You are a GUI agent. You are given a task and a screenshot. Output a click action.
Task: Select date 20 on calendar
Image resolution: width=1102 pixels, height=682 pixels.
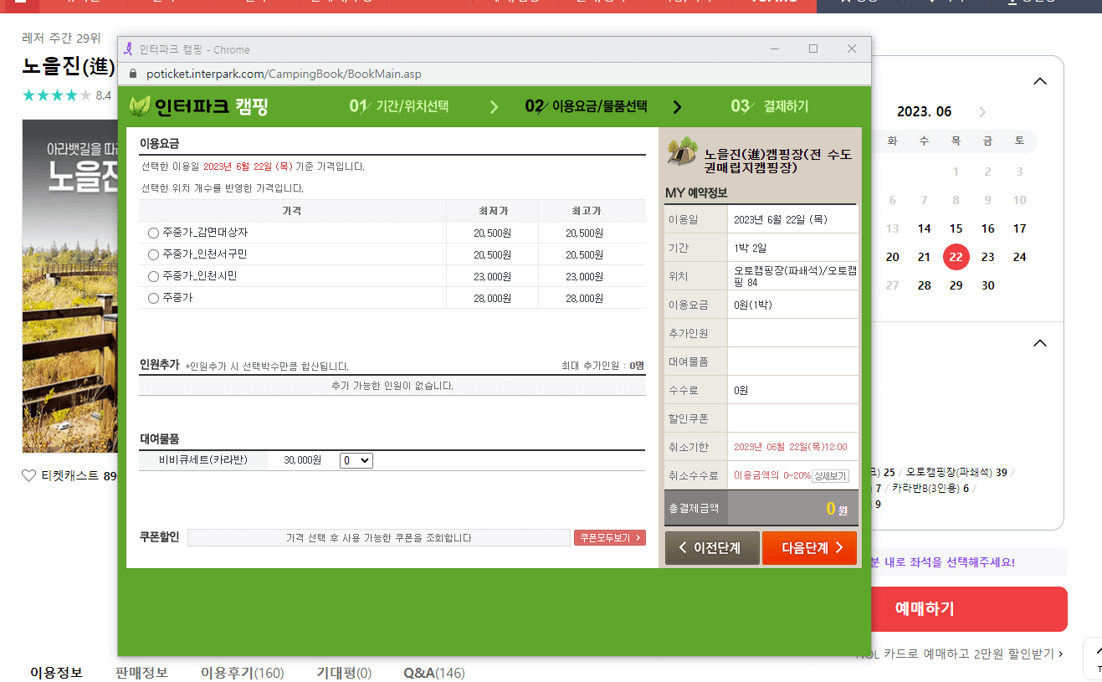click(892, 257)
